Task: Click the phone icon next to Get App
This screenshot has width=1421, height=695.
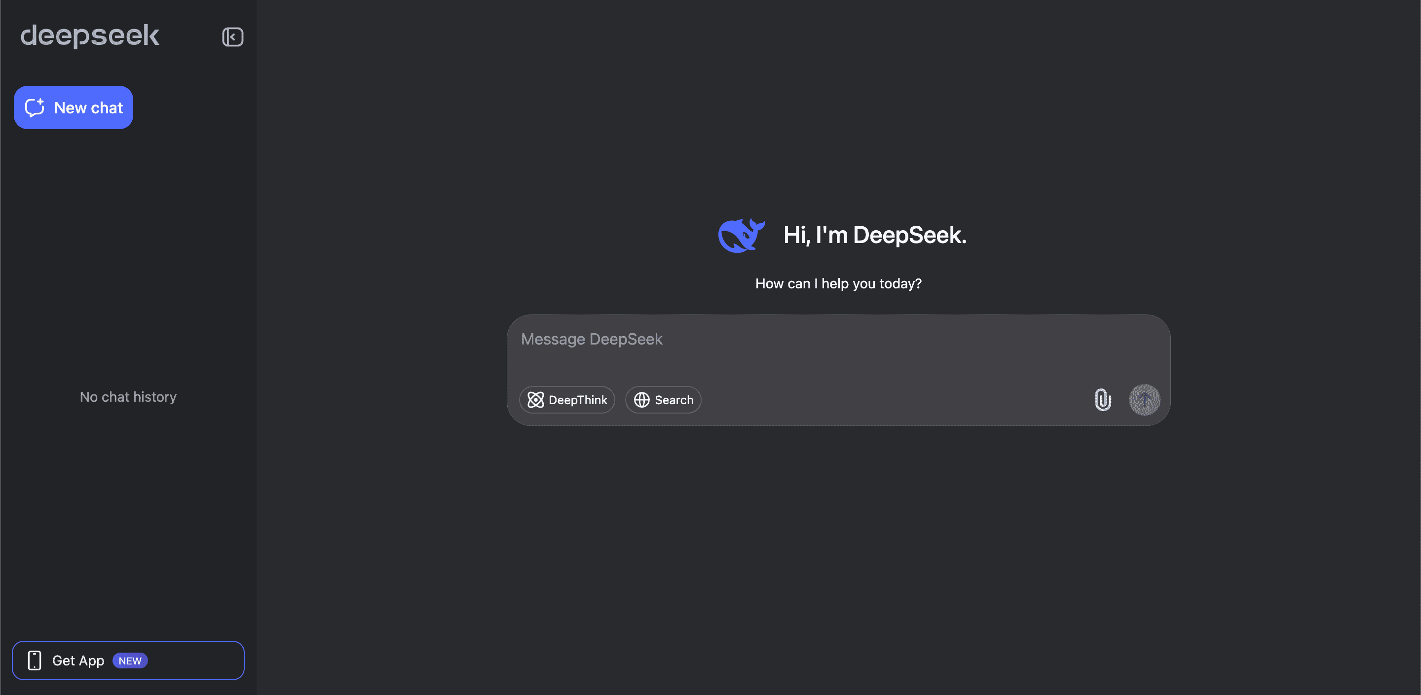Action: (x=35, y=660)
